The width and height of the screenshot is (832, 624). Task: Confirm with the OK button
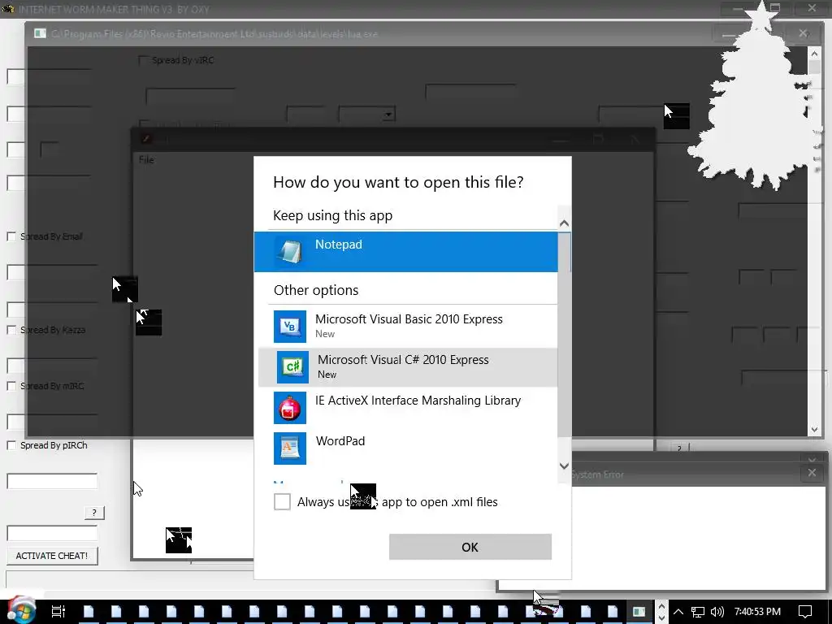tap(470, 547)
